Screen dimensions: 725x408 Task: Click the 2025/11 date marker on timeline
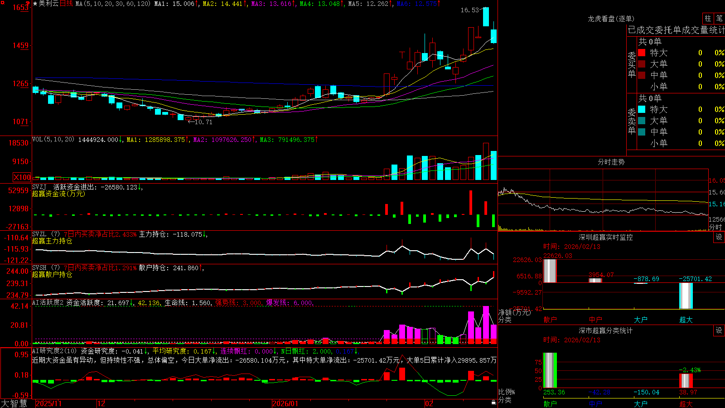pos(48,403)
